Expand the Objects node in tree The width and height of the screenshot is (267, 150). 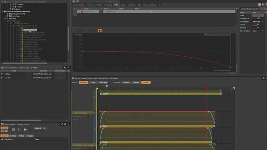(x=11, y=5)
